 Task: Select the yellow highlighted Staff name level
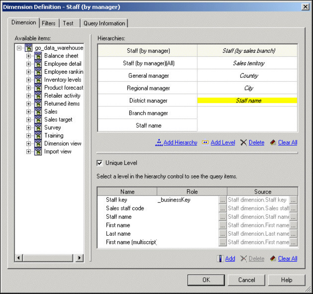(x=247, y=100)
